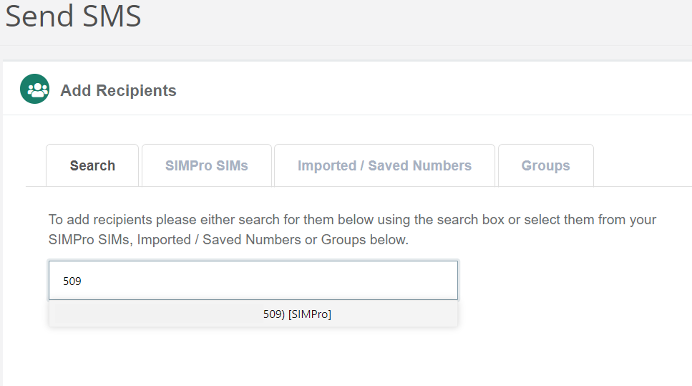Click empty tab bar space right of Groups
Screen dimensions: 692x386
(641, 167)
